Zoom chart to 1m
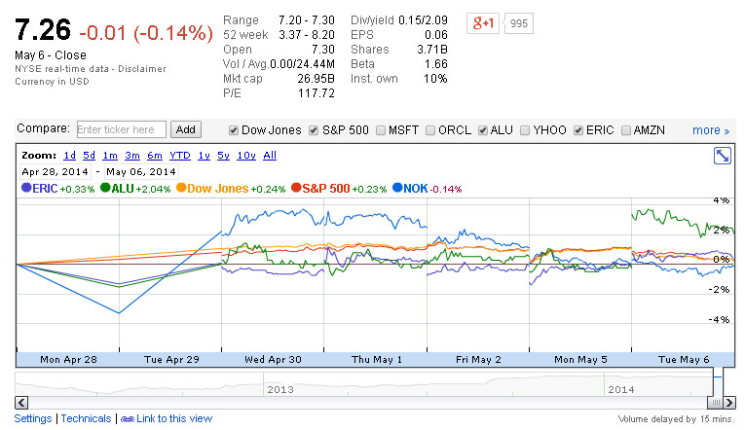The width and height of the screenshot is (745, 430). click(x=110, y=156)
